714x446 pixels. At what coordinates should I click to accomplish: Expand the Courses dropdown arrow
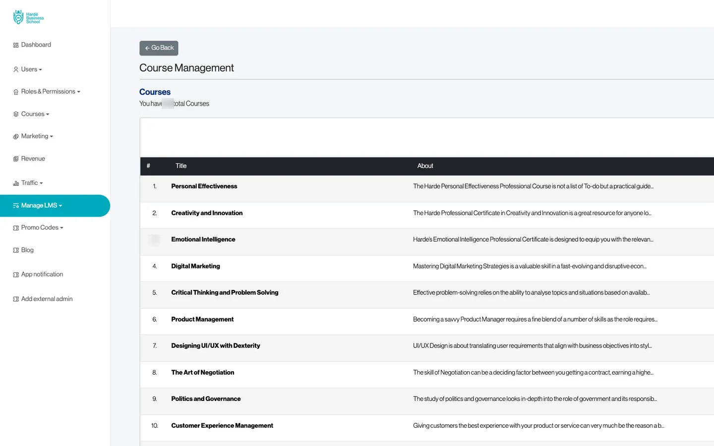coord(48,114)
